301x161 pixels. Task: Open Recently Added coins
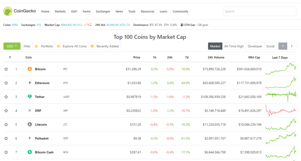(x=105, y=46)
